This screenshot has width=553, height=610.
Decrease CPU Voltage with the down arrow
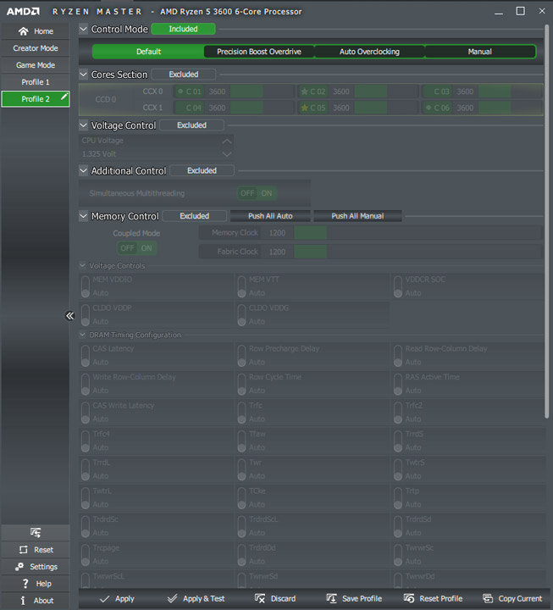(227, 154)
